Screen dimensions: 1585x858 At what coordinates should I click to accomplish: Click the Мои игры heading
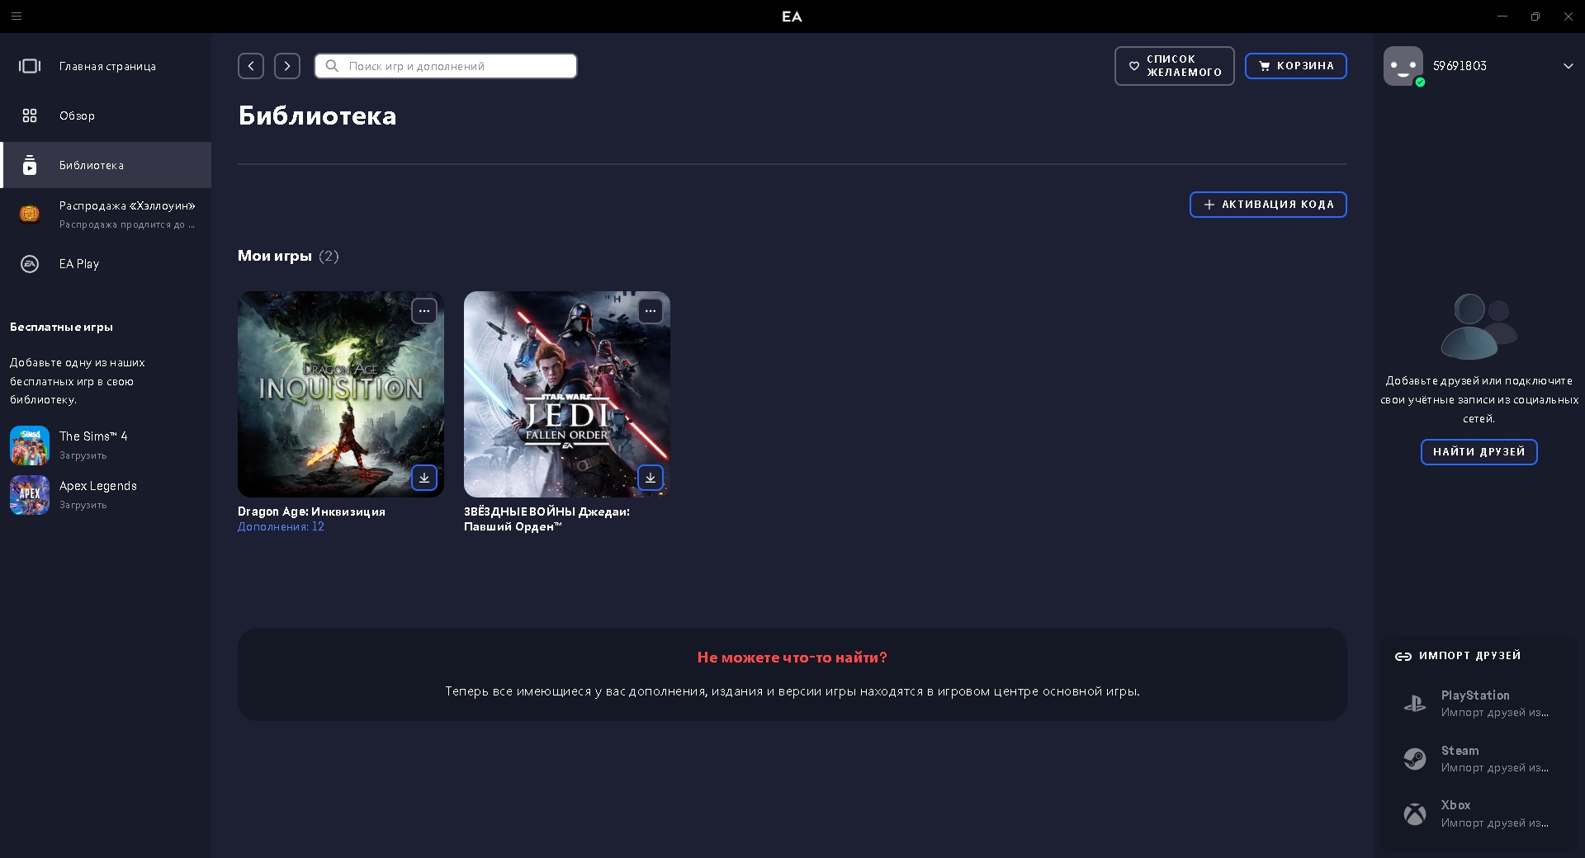point(275,256)
